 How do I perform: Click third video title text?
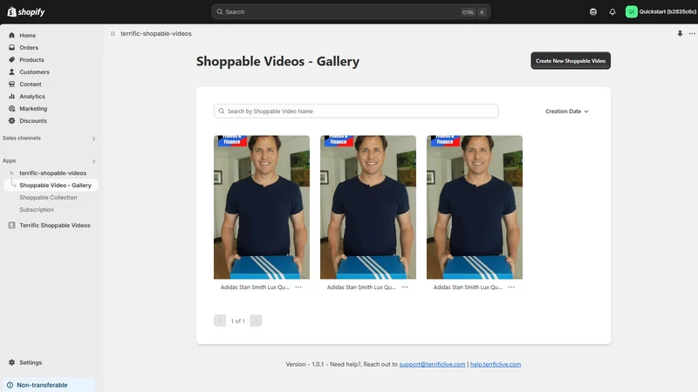point(468,287)
